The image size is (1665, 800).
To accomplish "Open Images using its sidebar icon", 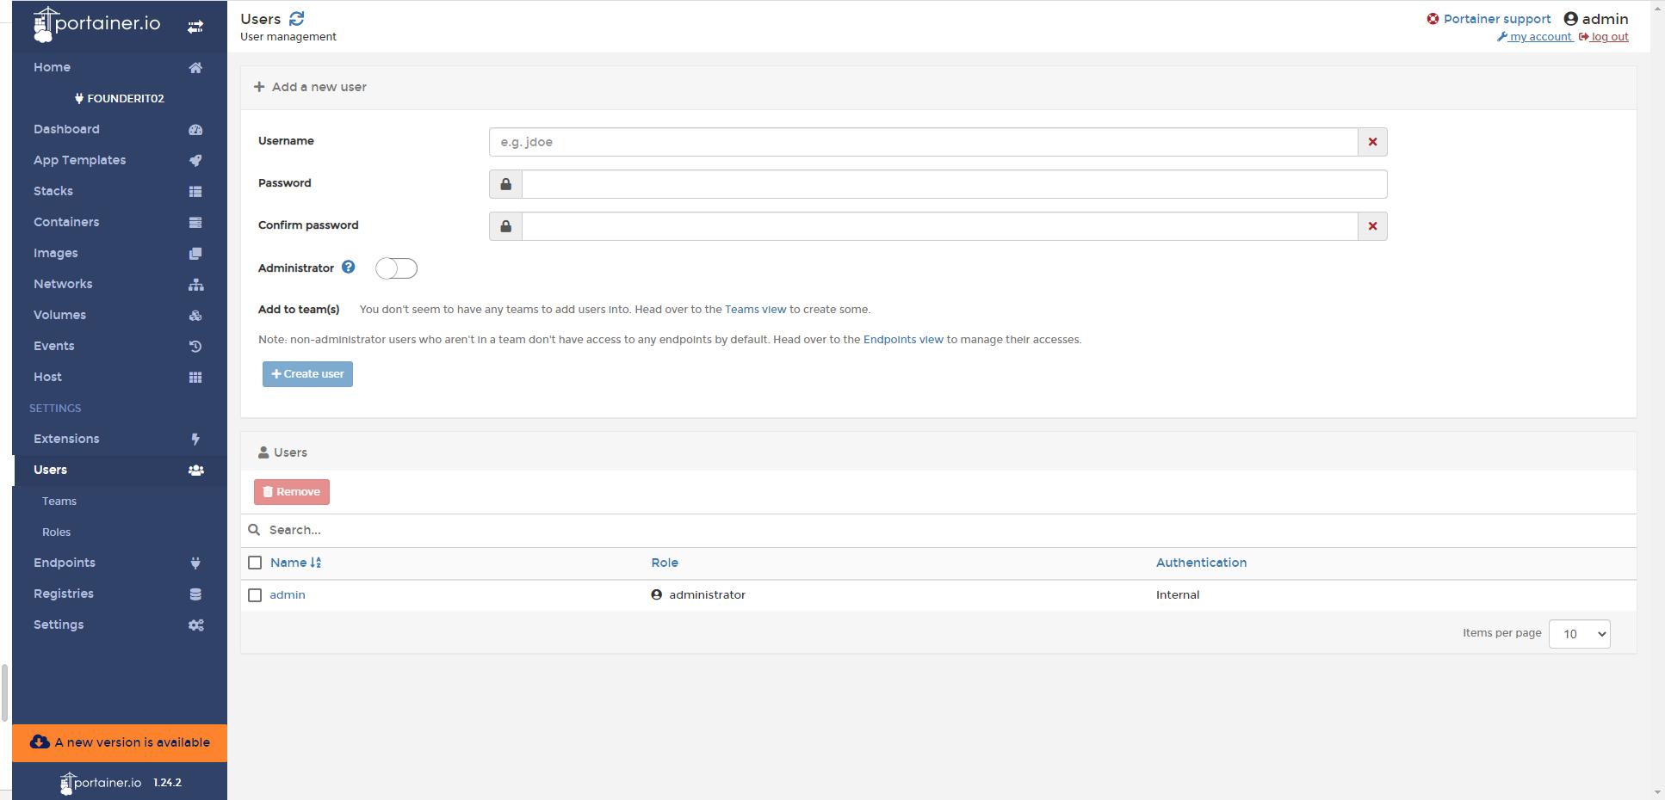I will tap(195, 253).
